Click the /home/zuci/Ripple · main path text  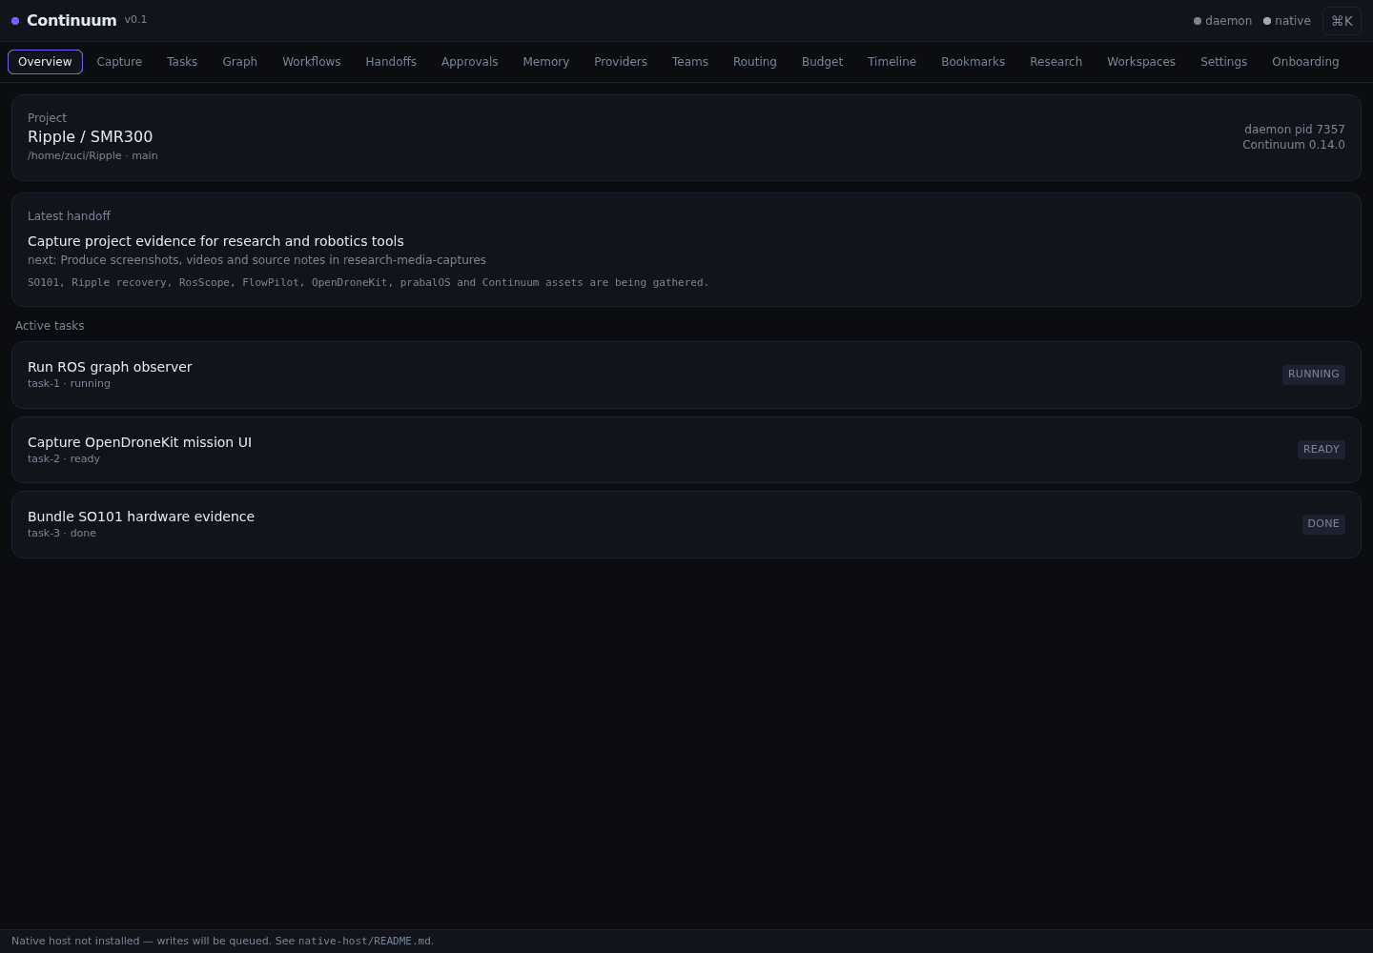92,156
